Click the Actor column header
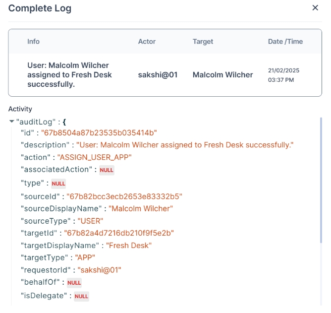The width and height of the screenshot is (331, 313). click(147, 42)
